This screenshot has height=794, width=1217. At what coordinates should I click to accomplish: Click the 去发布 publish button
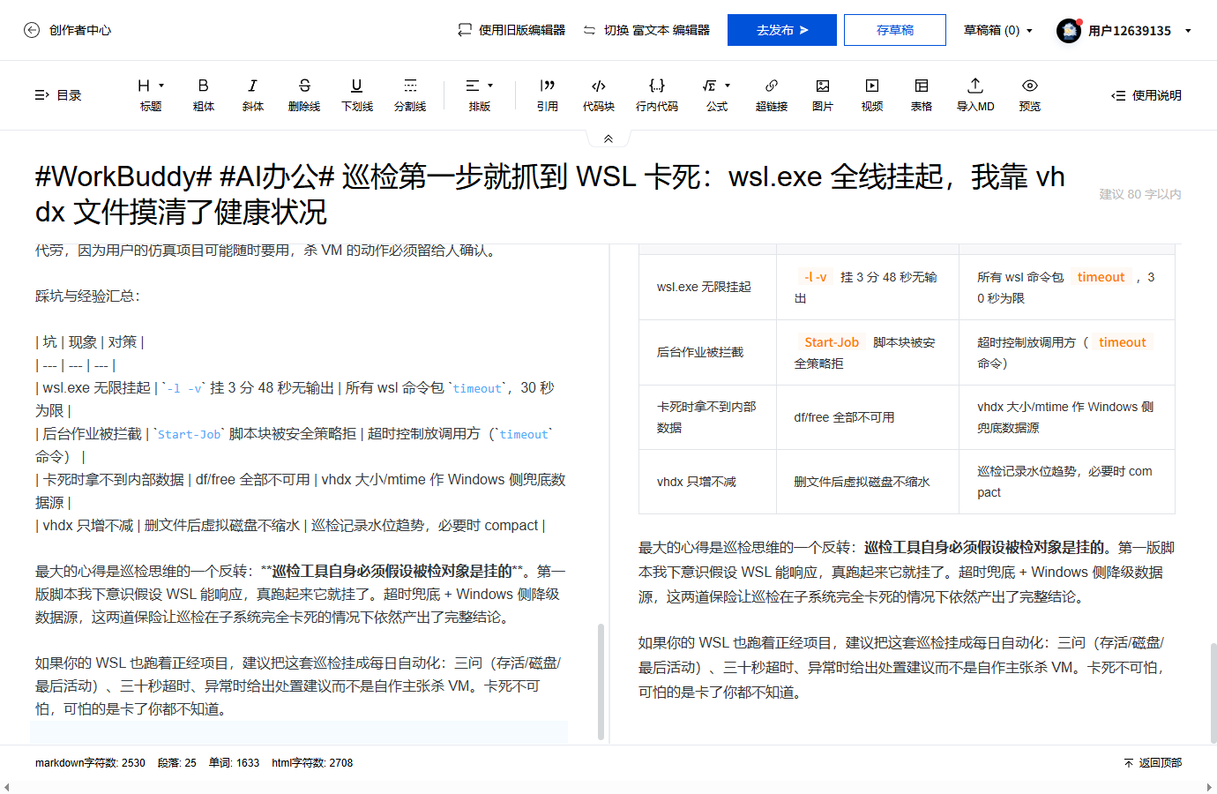[782, 30]
